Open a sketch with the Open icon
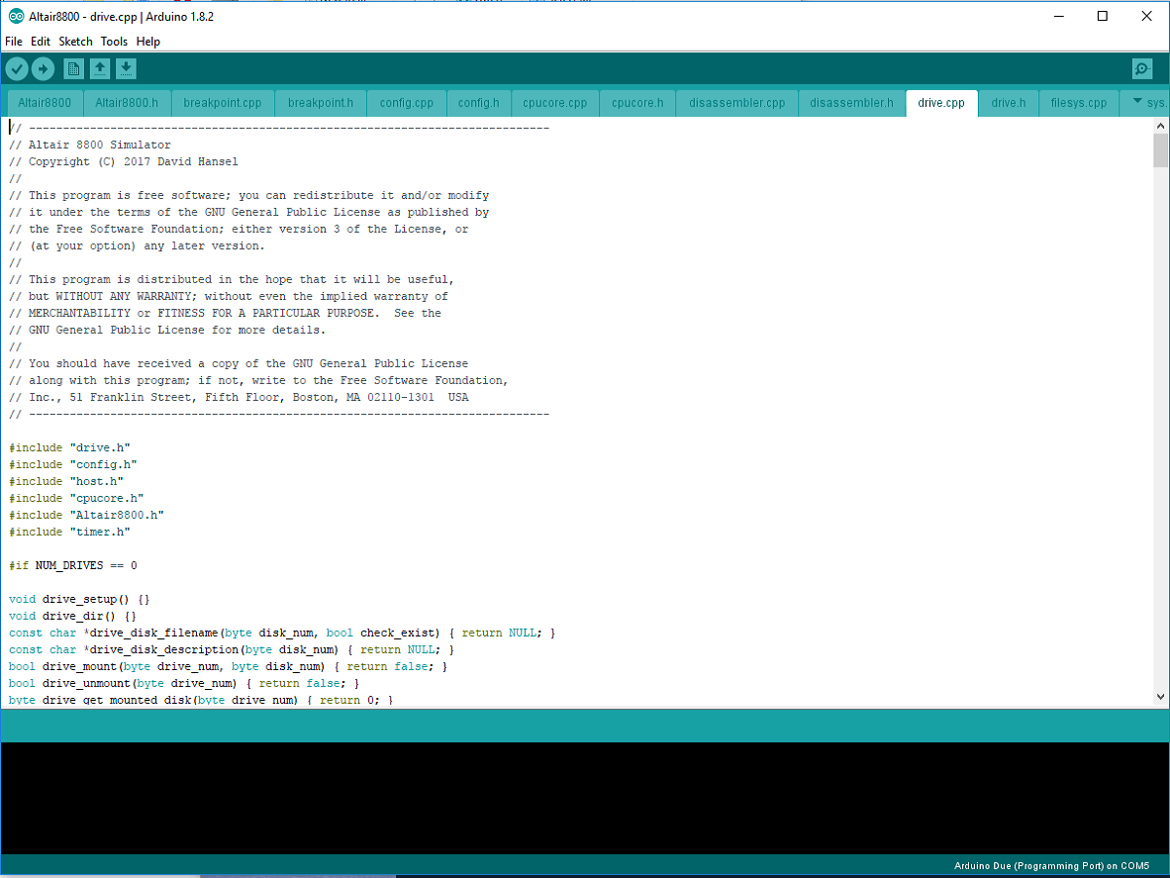Viewport: 1170px width, 878px height. pos(100,69)
